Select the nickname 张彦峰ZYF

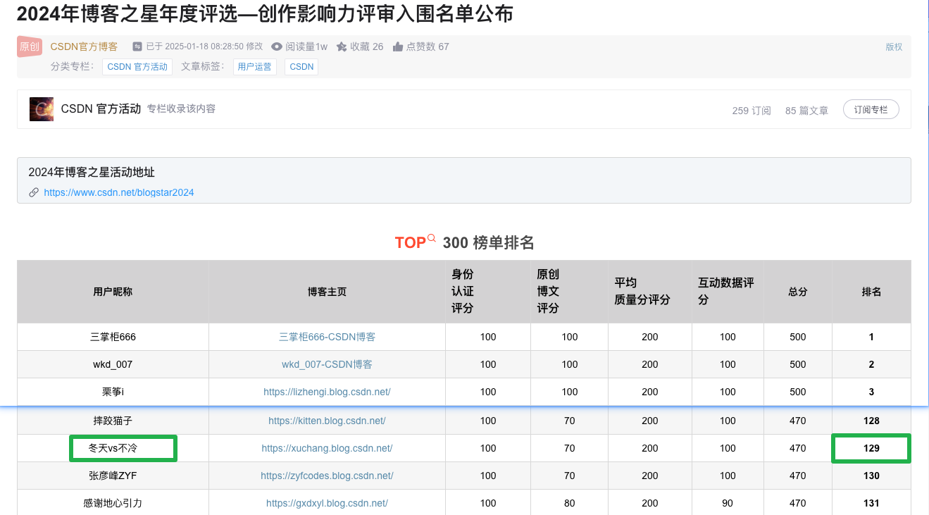[x=113, y=476]
